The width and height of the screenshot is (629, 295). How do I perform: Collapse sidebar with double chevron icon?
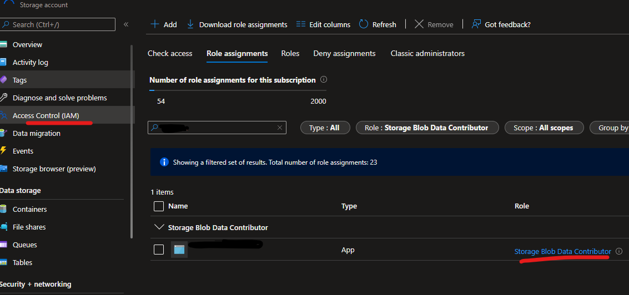point(126,24)
